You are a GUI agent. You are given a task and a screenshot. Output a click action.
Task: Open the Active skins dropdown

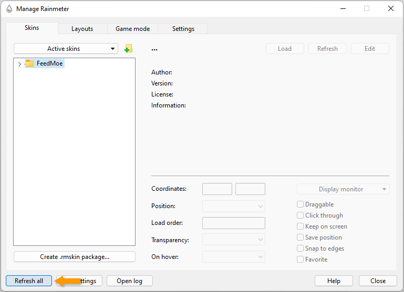[x=66, y=49]
